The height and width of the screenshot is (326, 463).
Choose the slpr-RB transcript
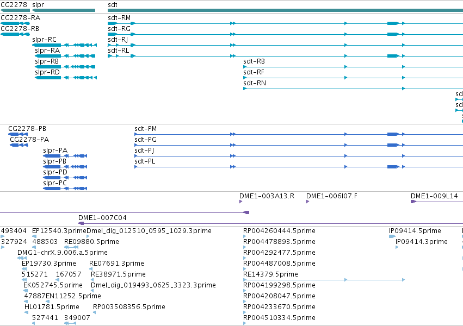[x=47, y=61]
